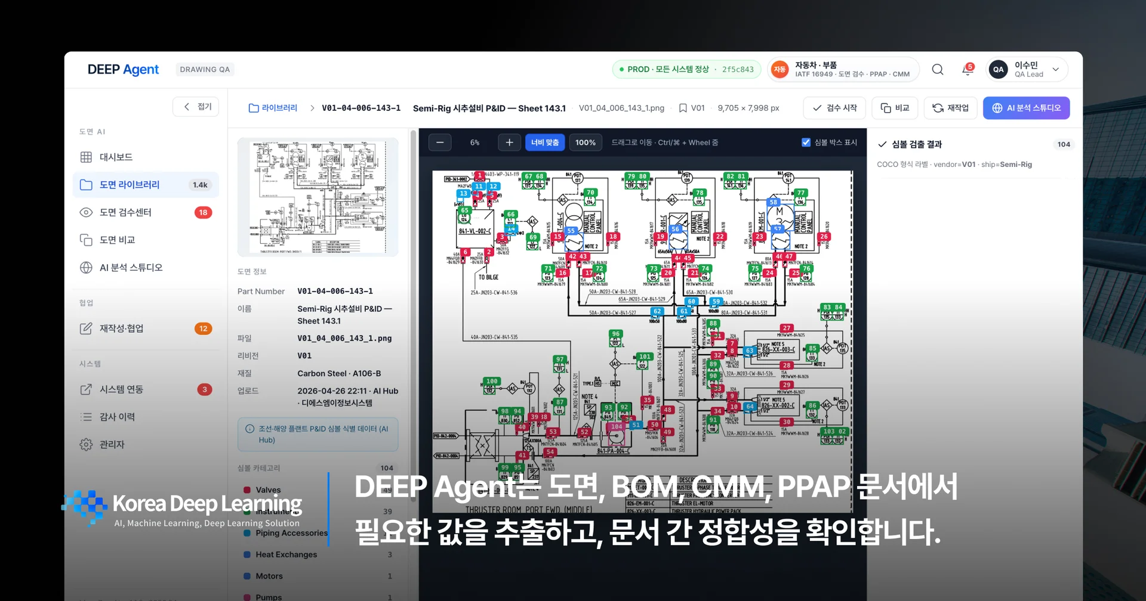
Task: Click the 104 count badge in results panel
Action: pyautogui.click(x=1064, y=144)
